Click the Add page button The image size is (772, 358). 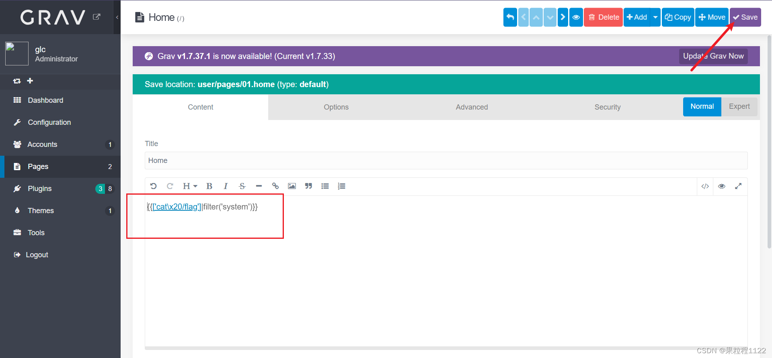point(637,17)
